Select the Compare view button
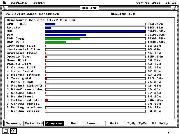Image resolution: width=179 pixels, height=134 pixels. [x=54, y=123]
